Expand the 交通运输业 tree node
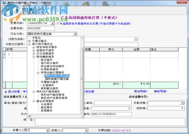Viewport: 189px width, 134px height. click(29, 41)
